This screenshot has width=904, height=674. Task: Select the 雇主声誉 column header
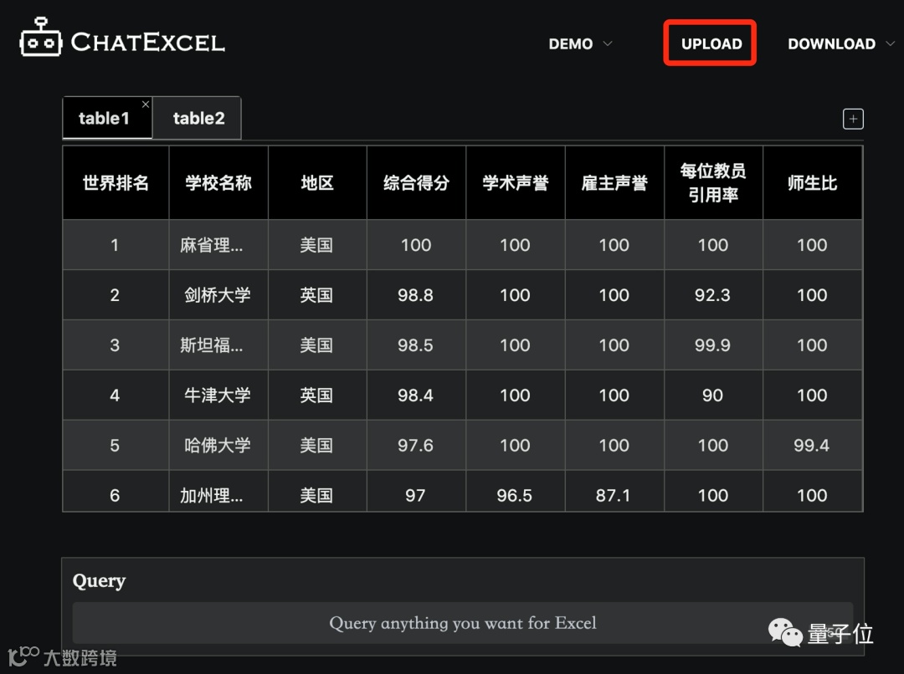point(614,182)
